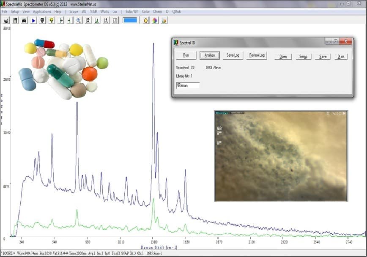Switch to Solar/UV mode in menu bar
The image size is (367, 257).
point(131,11)
